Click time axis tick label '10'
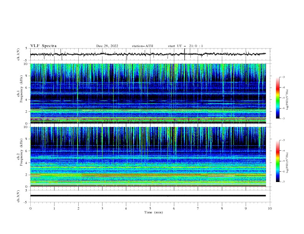Screen dimensions: 304x234 [270, 208]
